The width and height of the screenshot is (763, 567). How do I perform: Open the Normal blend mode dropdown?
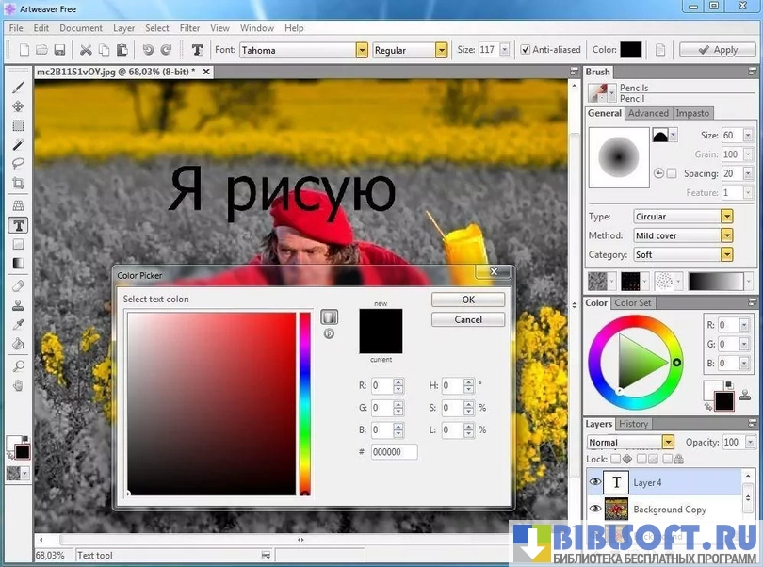[x=668, y=442]
